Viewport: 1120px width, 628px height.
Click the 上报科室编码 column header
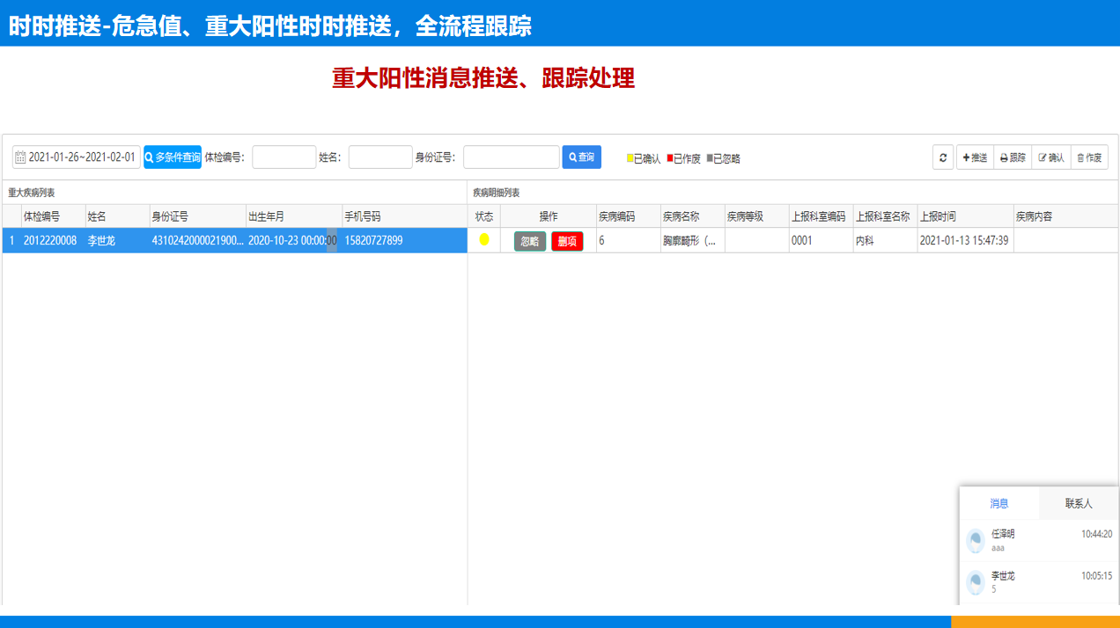[822, 216]
